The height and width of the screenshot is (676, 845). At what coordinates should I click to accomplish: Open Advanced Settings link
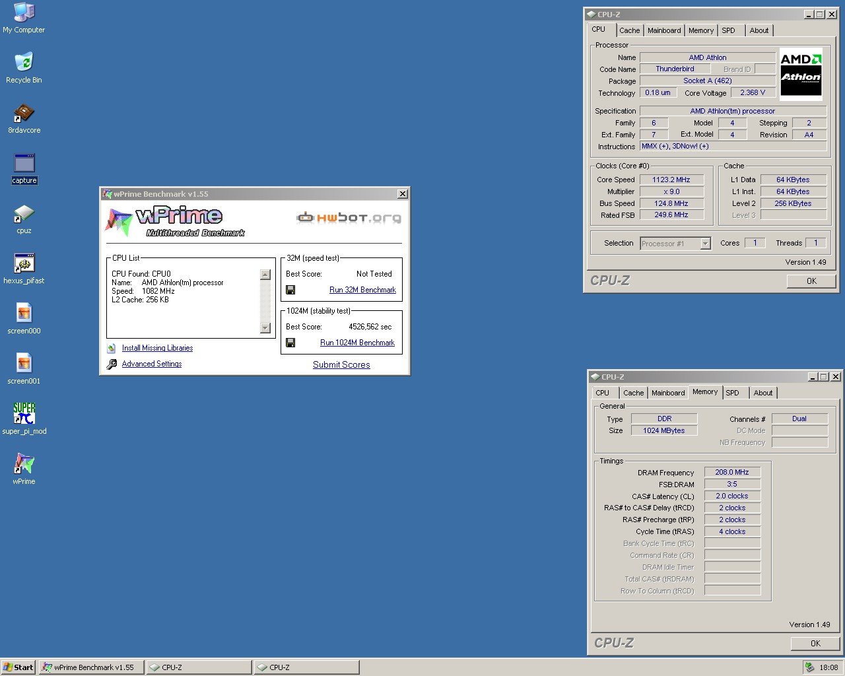[152, 364]
